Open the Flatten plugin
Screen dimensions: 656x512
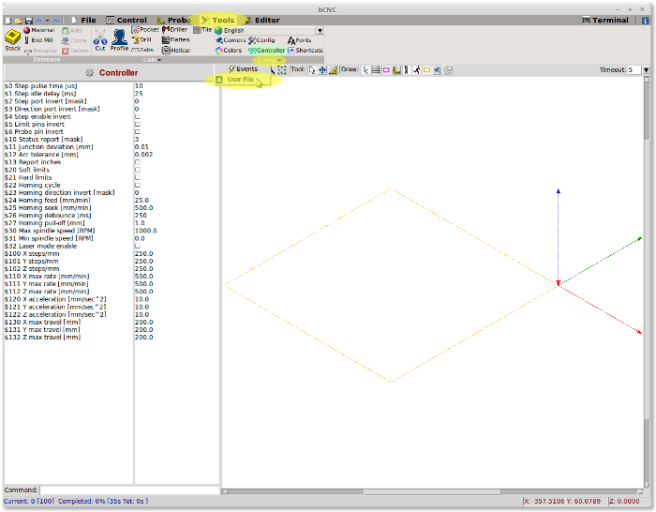click(x=176, y=39)
